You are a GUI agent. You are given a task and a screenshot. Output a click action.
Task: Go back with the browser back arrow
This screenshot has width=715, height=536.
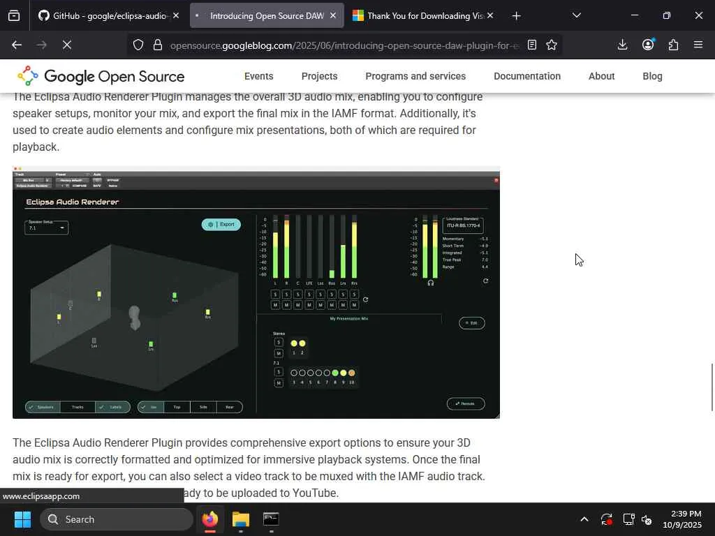point(17,45)
